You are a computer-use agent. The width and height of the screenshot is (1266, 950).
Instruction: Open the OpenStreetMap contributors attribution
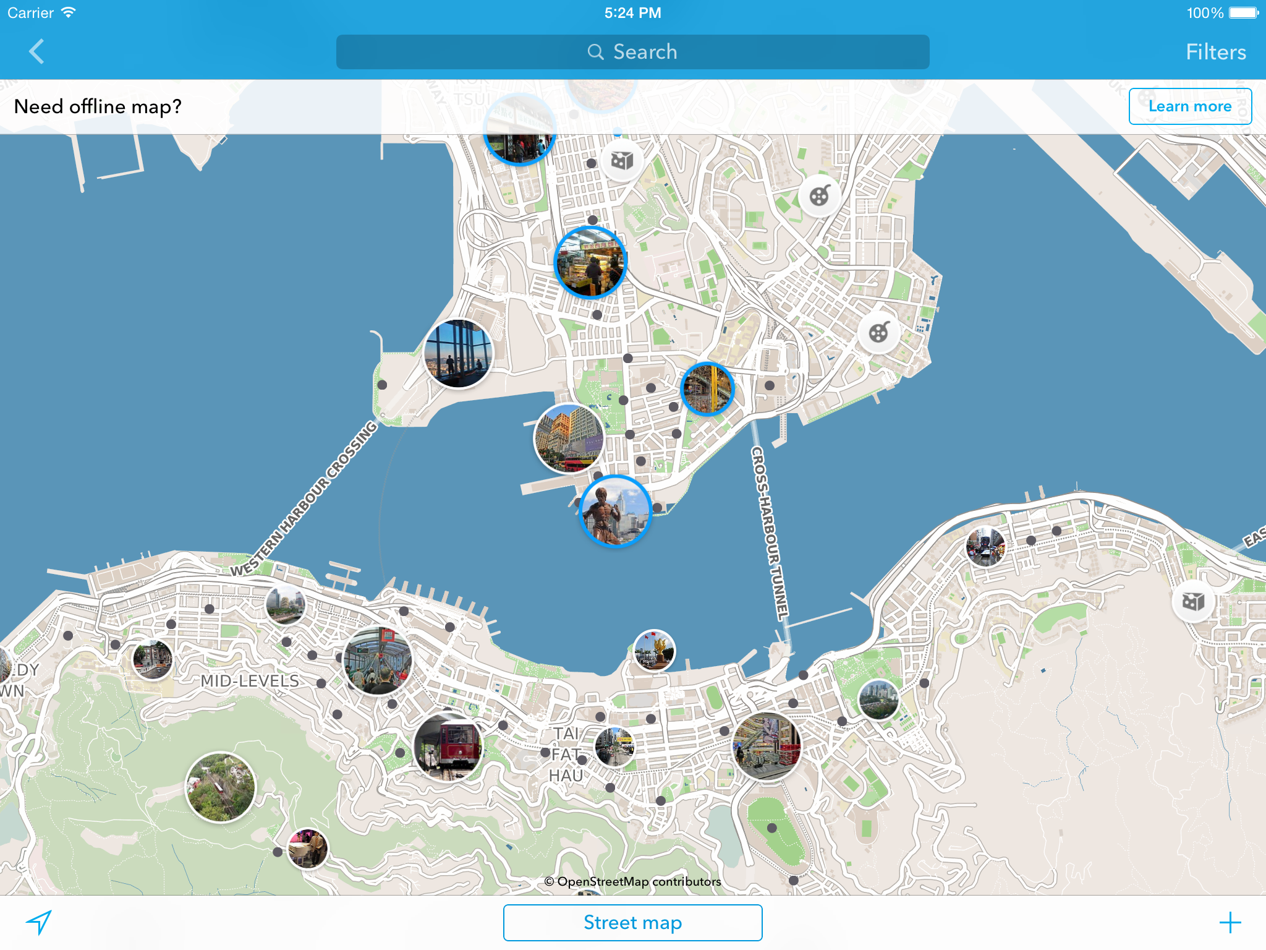pyautogui.click(x=633, y=881)
